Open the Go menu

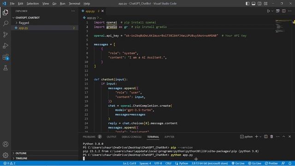click(x=54, y=4)
